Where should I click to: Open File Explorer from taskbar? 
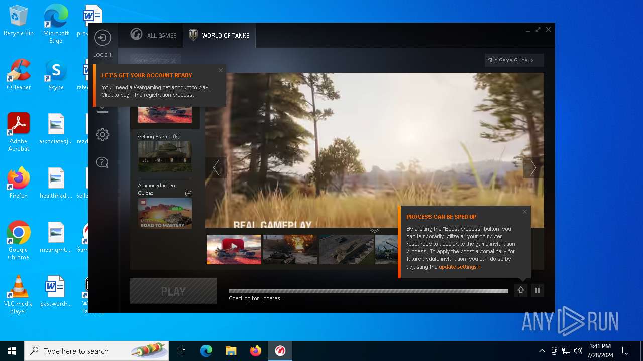point(231,351)
